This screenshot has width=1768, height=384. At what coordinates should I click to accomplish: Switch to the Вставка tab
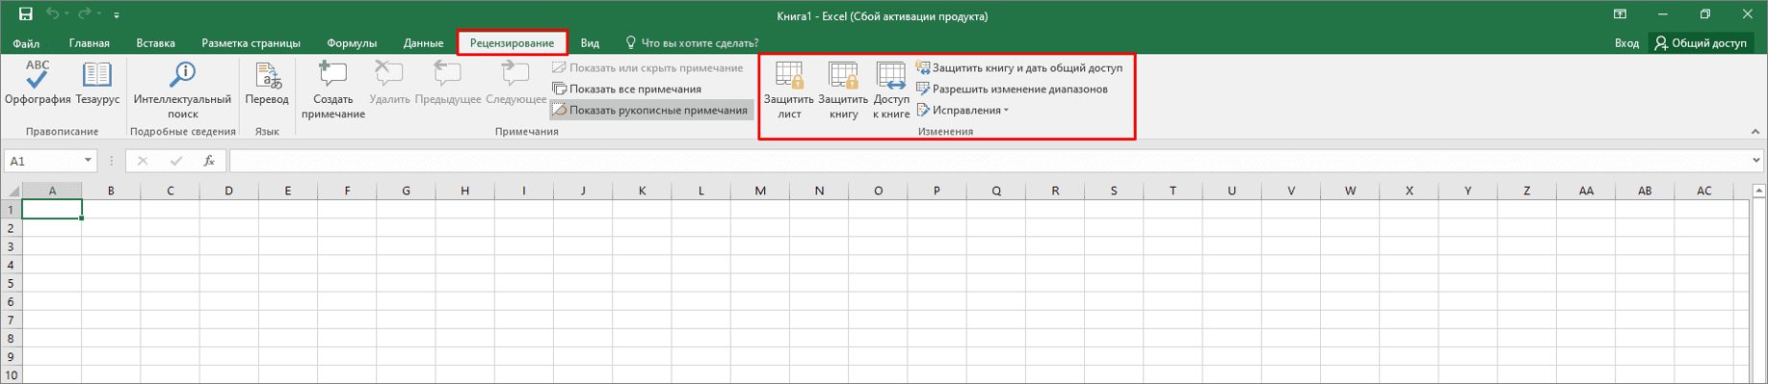(155, 43)
